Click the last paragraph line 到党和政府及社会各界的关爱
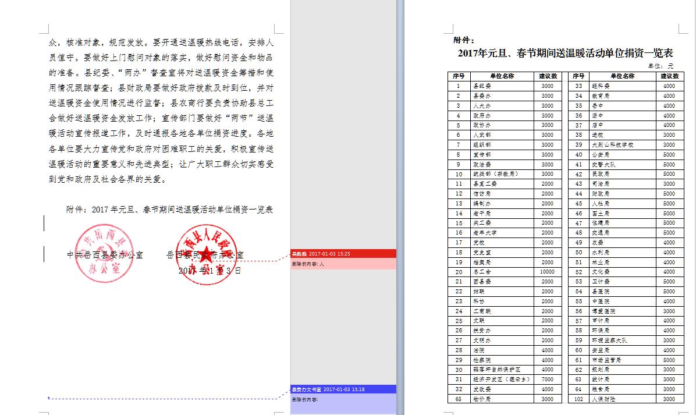The image size is (696, 415). tap(108, 179)
